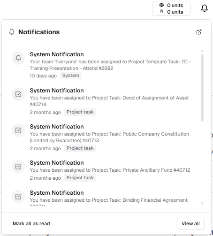Click task icon for Binding Financial Agreement notification
The image size is (213, 236).
coord(18,197)
